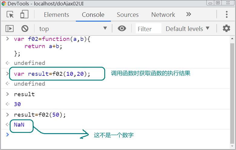236x150 pixels.
Task: Show more DevTools tabs chevron
Action: tap(189, 14)
